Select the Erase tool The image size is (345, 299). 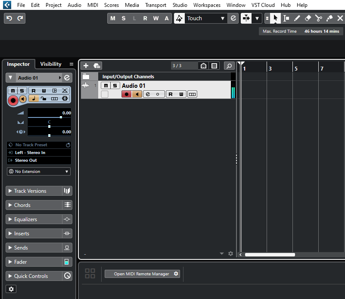(308, 18)
